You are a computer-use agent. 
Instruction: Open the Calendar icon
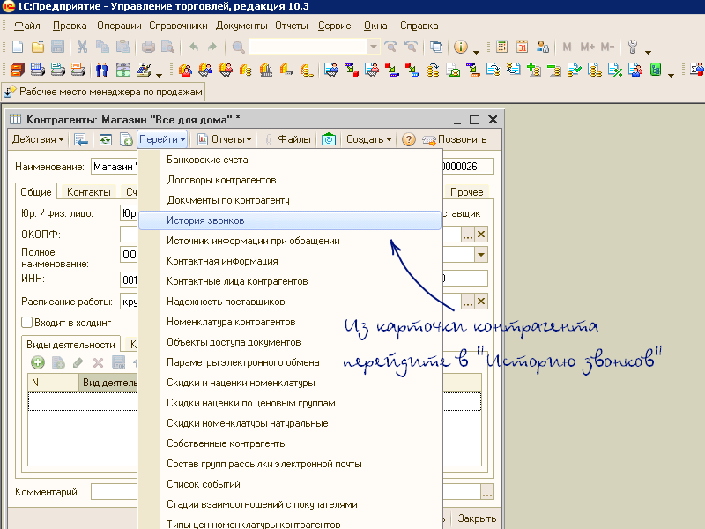click(x=522, y=47)
